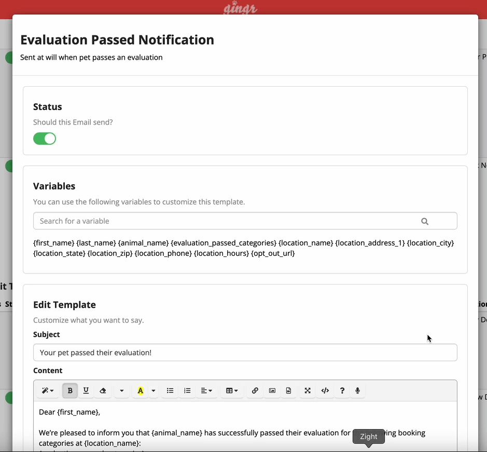Insert a numbered ordered list

pos(187,390)
